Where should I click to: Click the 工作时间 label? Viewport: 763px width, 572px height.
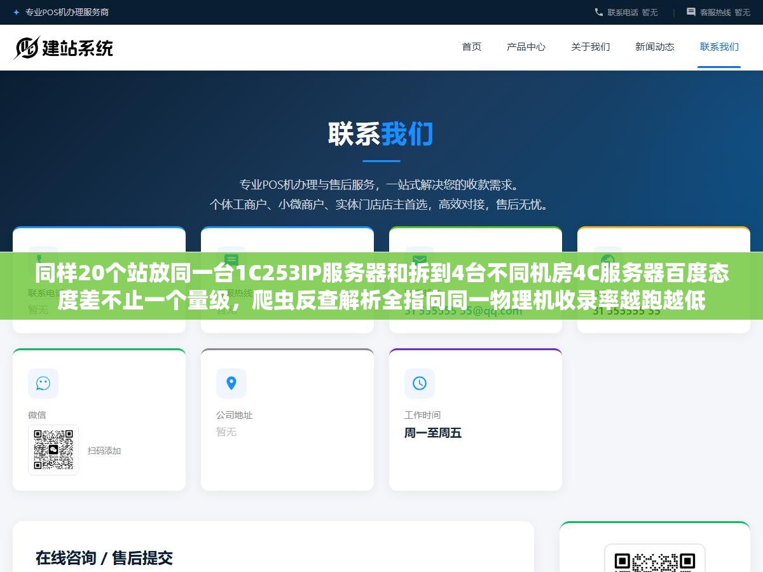click(x=422, y=415)
